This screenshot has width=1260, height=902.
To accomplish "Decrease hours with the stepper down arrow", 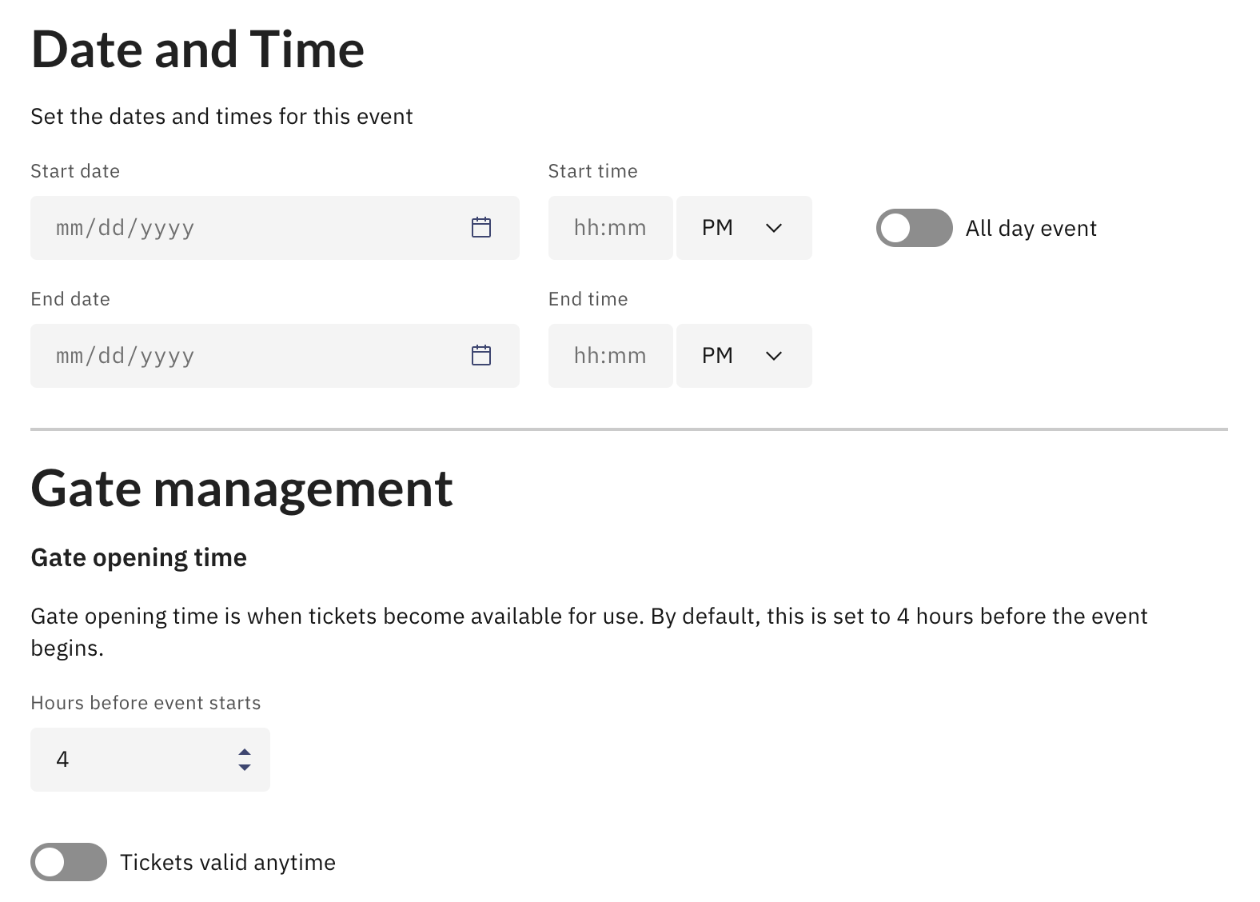I will point(245,767).
